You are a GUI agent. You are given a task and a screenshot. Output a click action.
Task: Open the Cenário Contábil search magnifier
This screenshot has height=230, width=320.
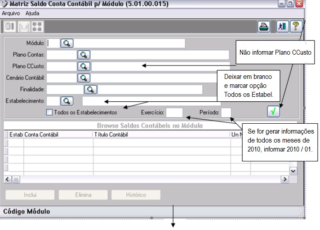[84, 78]
